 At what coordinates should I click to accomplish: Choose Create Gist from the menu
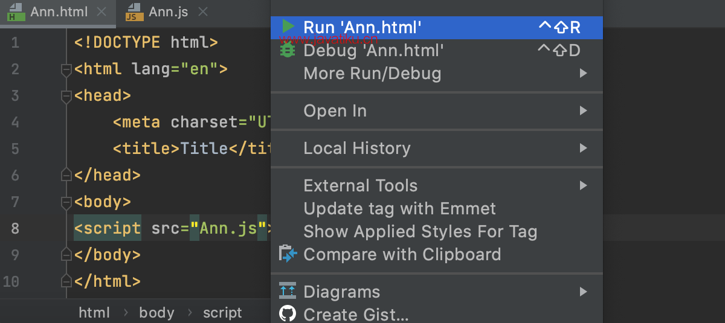(x=436, y=315)
